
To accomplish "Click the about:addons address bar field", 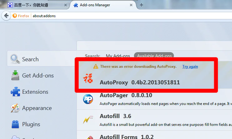I will pos(125,16).
